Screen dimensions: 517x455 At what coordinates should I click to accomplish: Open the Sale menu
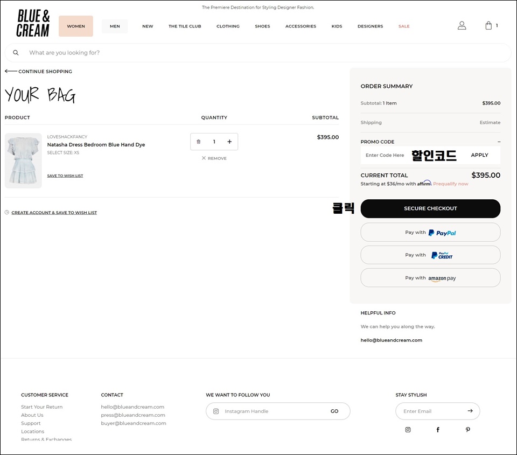click(x=404, y=26)
